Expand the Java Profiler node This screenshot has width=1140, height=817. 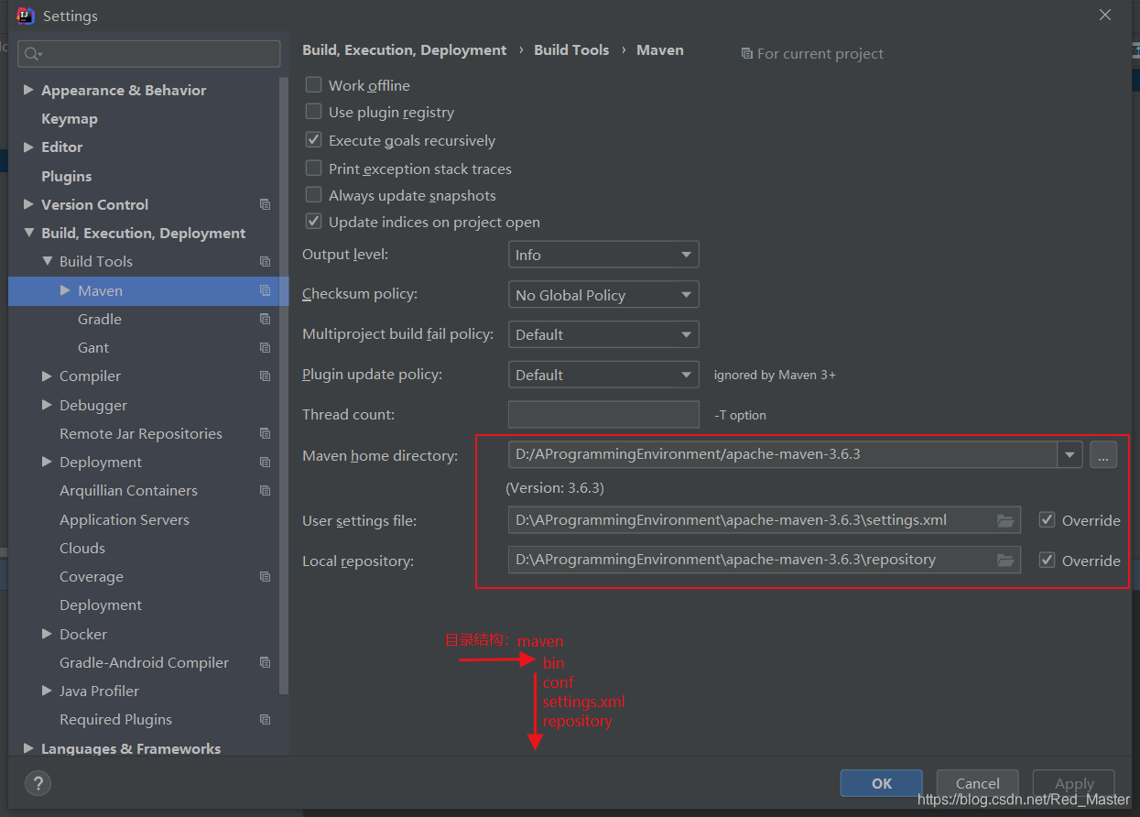click(47, 691)
